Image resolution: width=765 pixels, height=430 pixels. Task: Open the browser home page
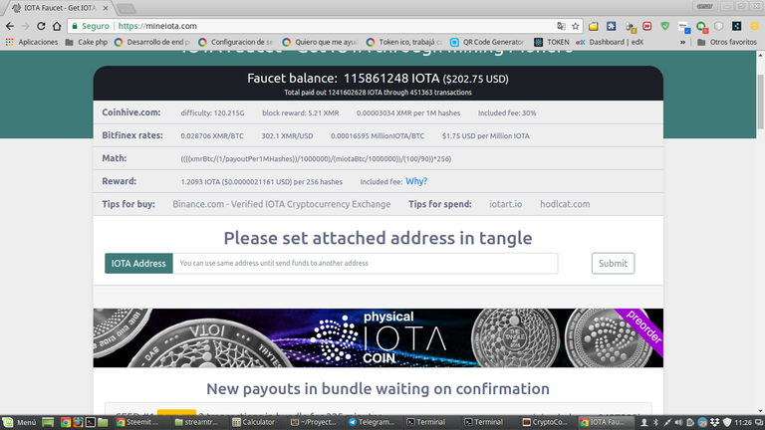point(57,26)
